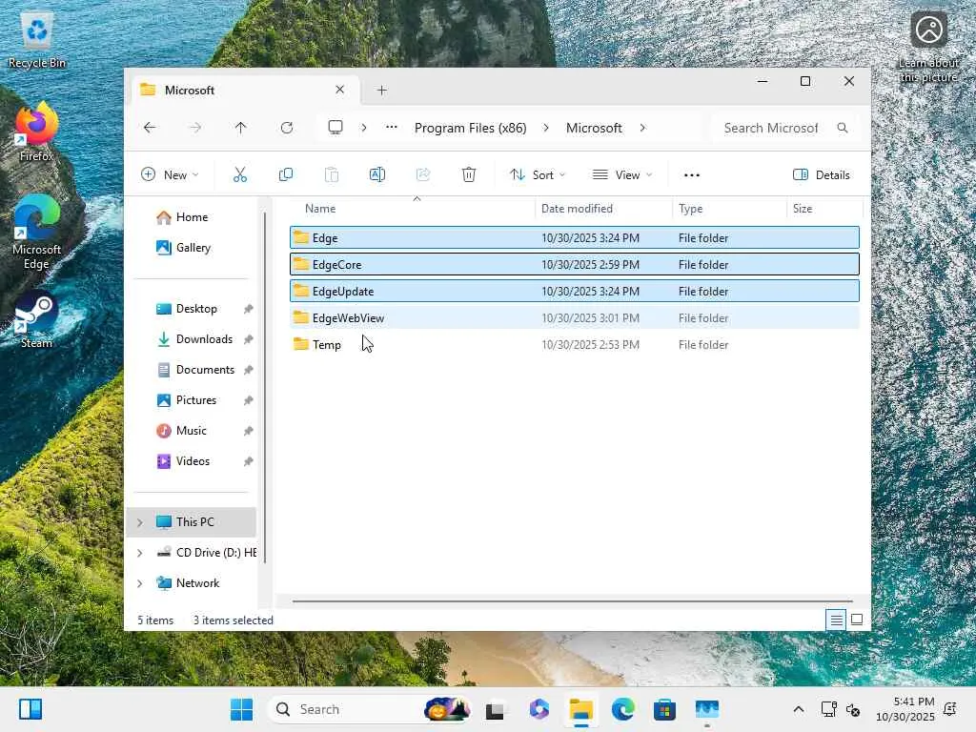Show hidden system tray icons
Screen dimensions: 976x732
(799, 709)
